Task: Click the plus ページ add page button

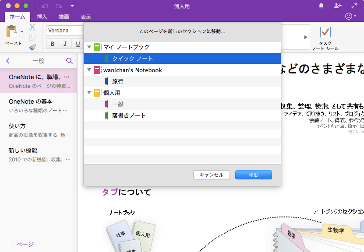Action: tap(20, 244)
